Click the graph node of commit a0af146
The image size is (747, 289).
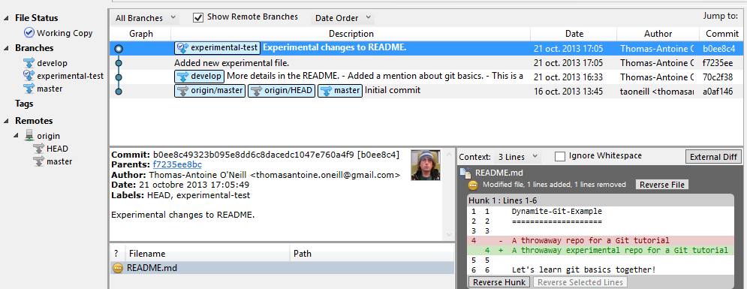[119, 91]
